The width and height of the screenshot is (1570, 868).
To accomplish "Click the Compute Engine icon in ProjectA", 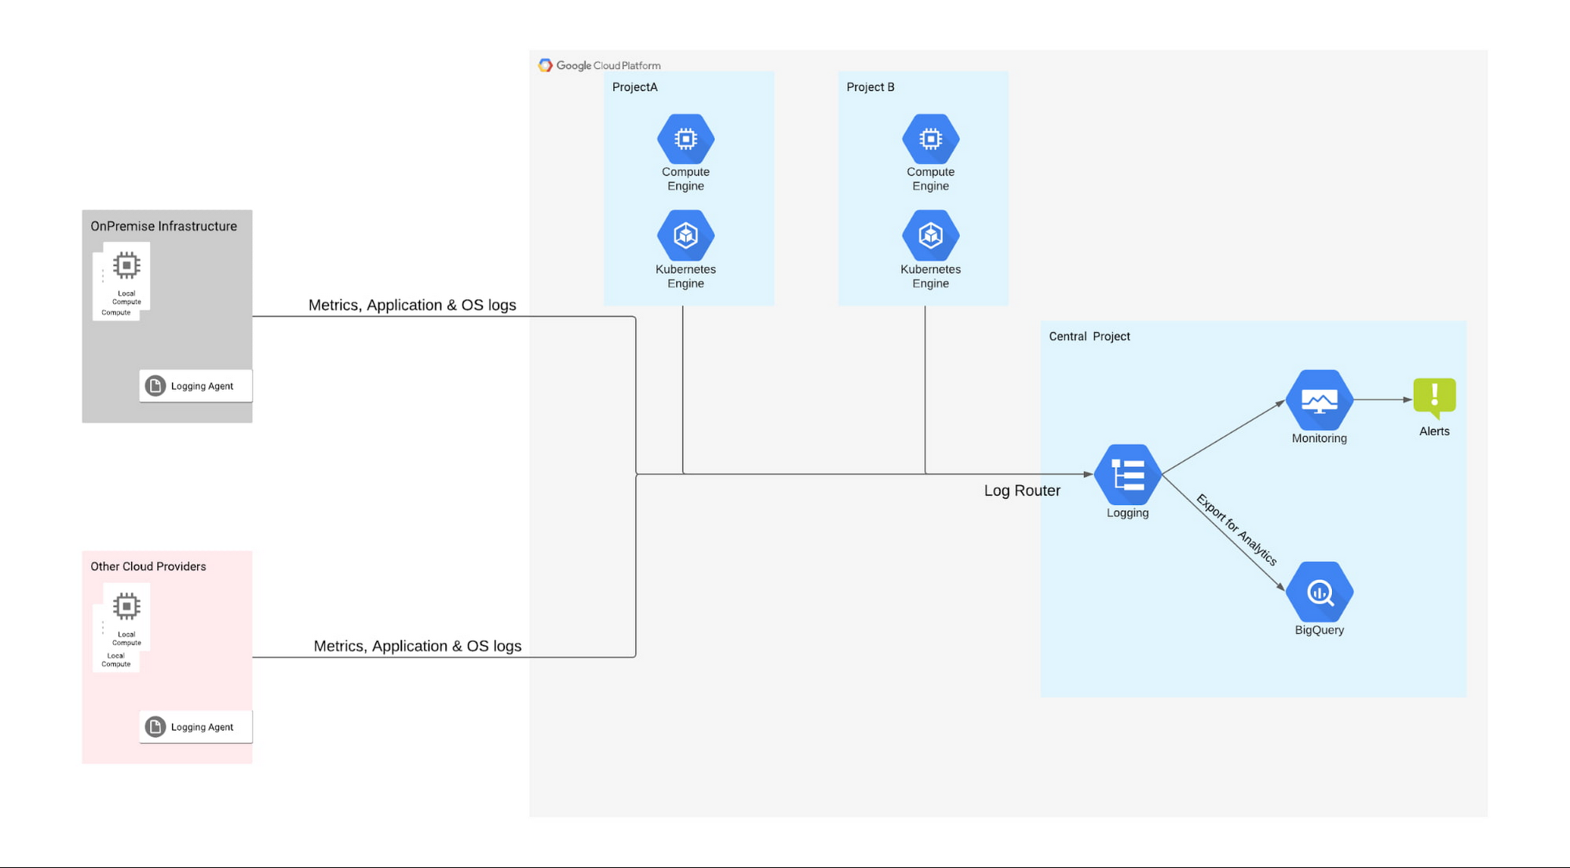I will pyautogui.click(x=685, y=139).
